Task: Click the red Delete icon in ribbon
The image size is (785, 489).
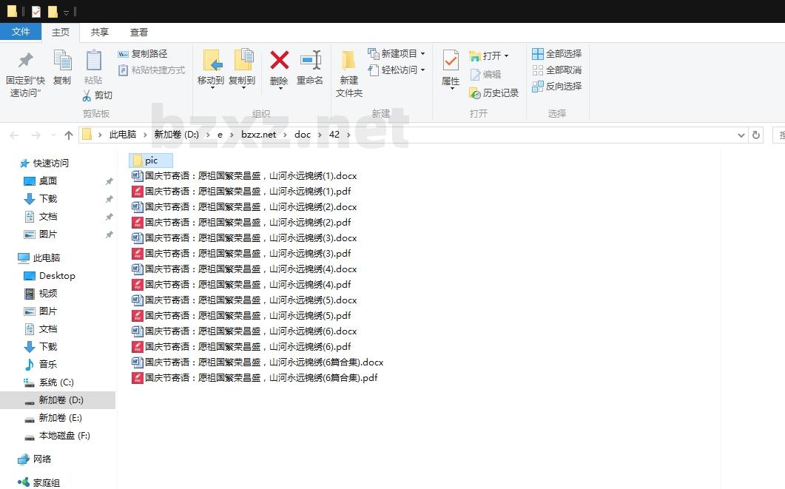Action: (279, 61)
